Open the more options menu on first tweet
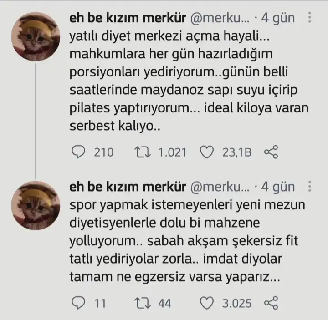The image size is (328, 320). pyautogui.click(x=310, y=18)
